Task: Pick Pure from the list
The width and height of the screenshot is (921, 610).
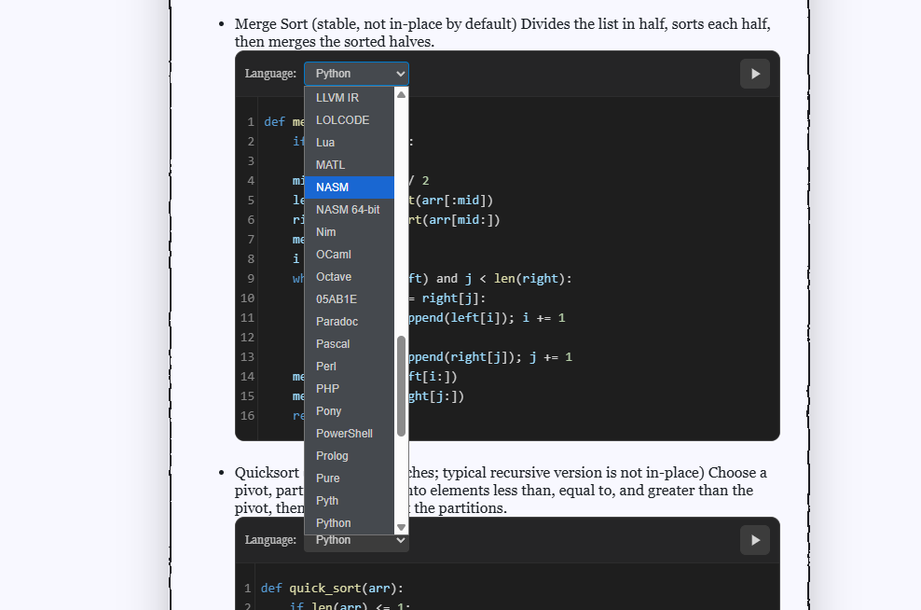Action: click(x=350, y=478)
